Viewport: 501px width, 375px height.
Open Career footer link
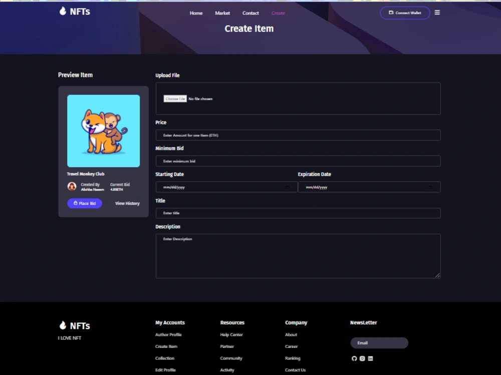point(292,346)
